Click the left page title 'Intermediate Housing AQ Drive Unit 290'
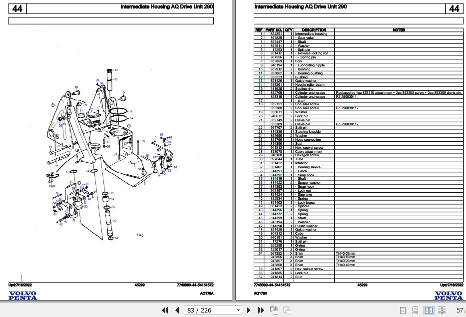The width and height of the screenshot is (466, 317). point(167,6)
